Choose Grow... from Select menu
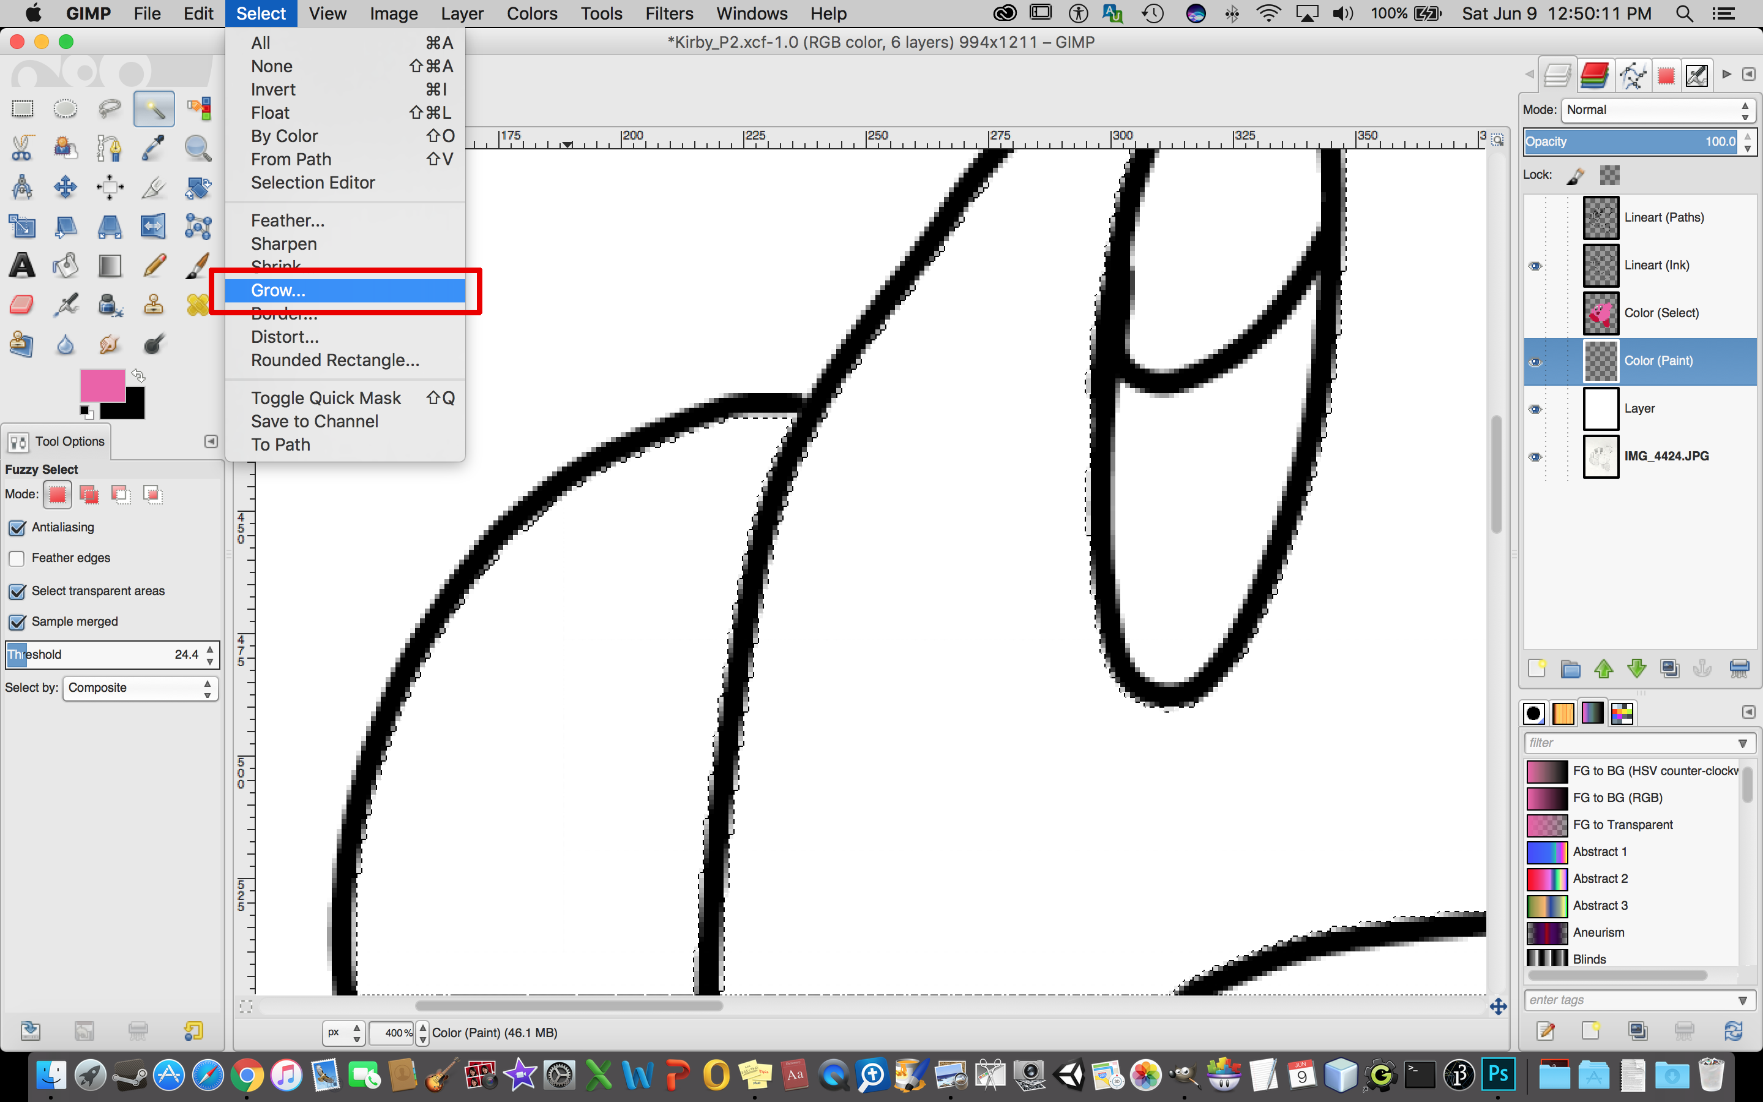This screenshot has width=1763, height=1102. (345, 290)
